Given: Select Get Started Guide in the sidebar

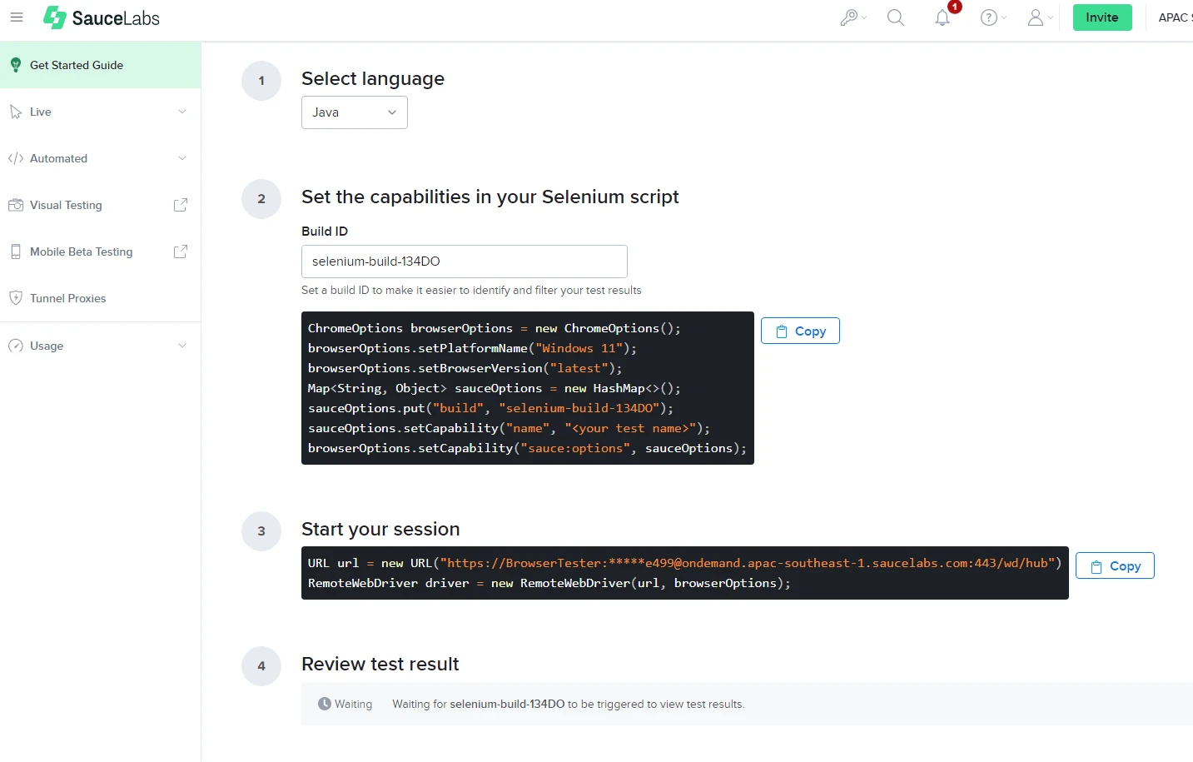Looking at the screenshot, I should pyautogui.click(x=76, y=64).
